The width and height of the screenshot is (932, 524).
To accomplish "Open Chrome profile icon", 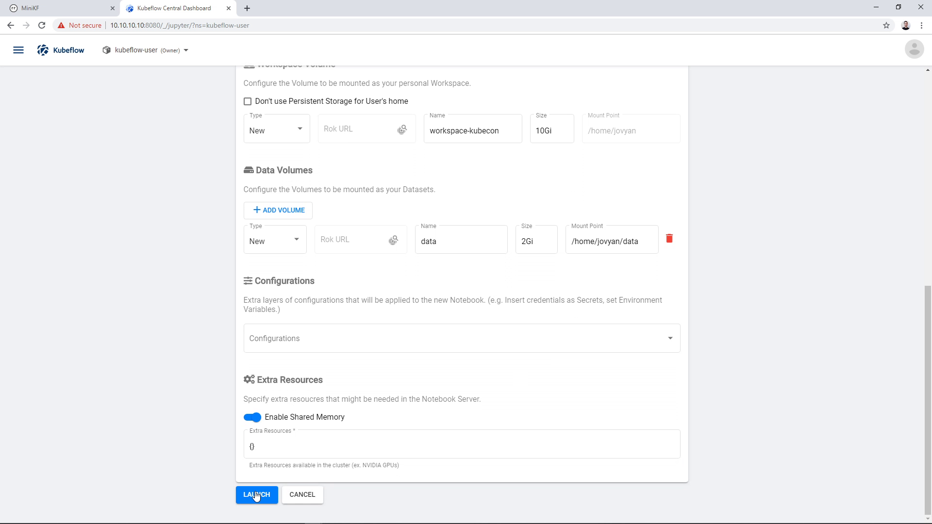I will 906,25.
